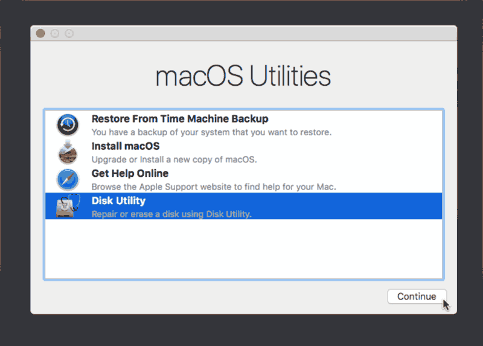Click the Disk Utility stethoscope icon
This screenshot has height=346, width=483.
tap(68, 205)
